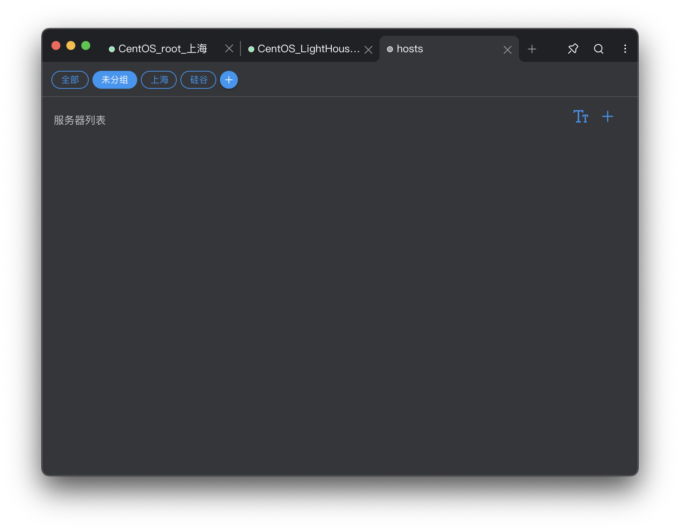
Task: Open the three-dot more options menu
Action: tap(625, 49)
